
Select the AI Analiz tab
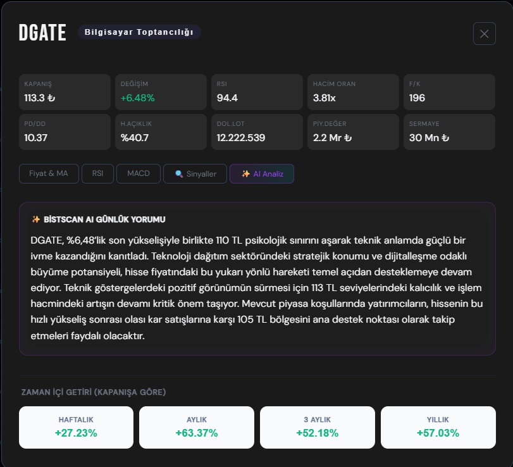tap(262, 173)
